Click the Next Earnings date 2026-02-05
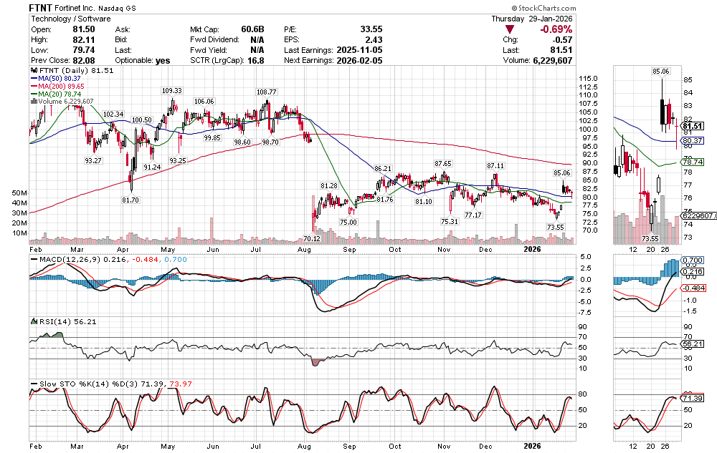Viewport: 717px width, 453px height. pos(364,61)
